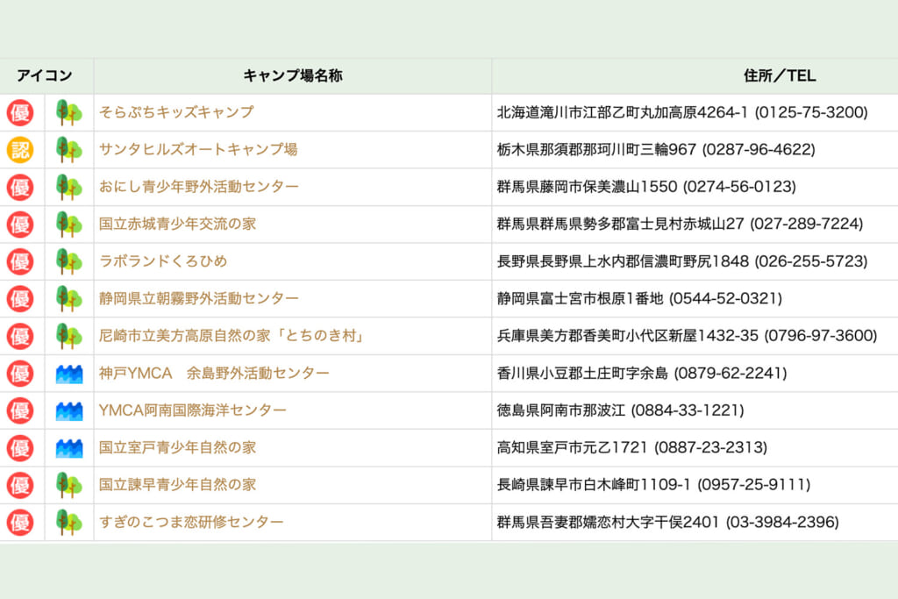Click the tree icon beside すぎのこつま恋研修センター
Viewport: 898px width, 599px height.
(69, 523)
